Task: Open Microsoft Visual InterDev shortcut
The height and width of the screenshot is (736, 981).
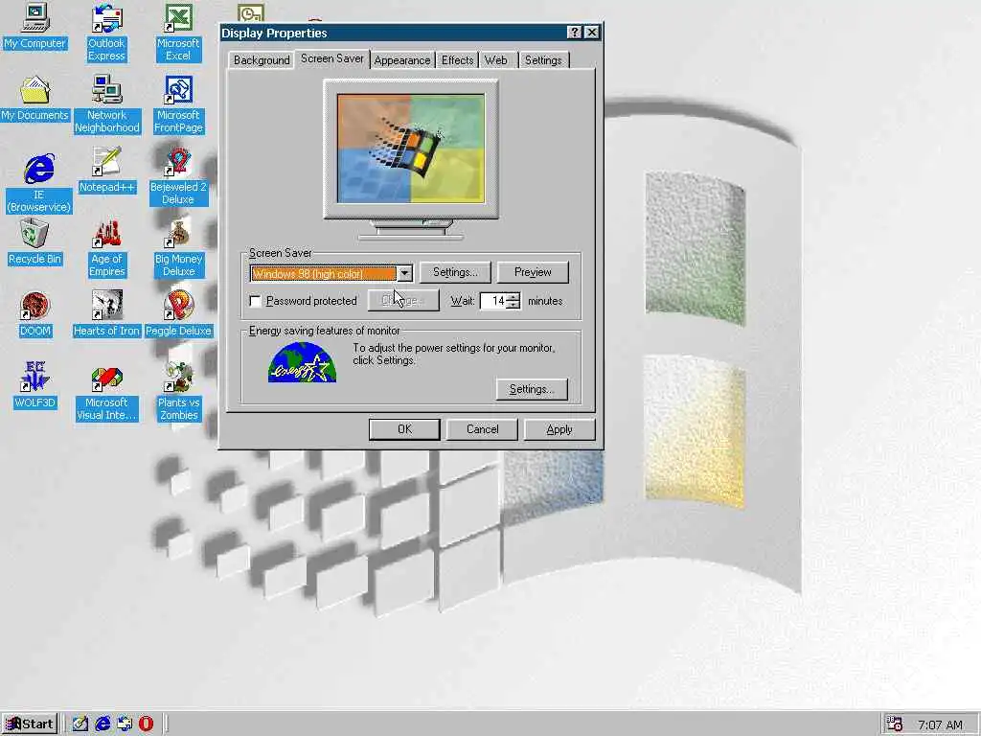Action: click(107, 392)
